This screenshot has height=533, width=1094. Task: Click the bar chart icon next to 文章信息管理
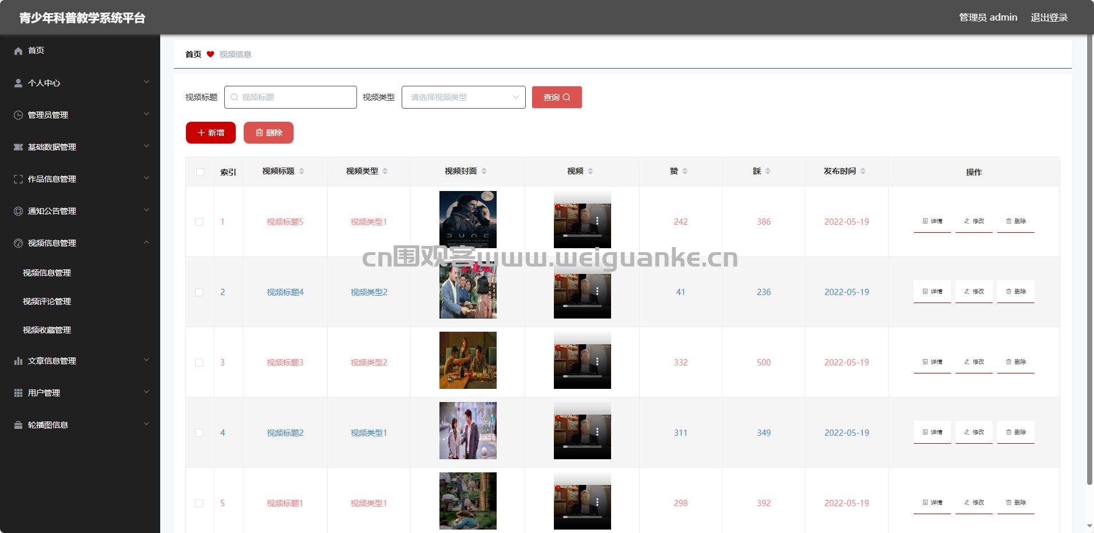coord(18,361)
